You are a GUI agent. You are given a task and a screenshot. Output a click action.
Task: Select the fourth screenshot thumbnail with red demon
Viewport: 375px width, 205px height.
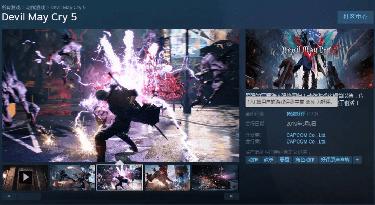[167, 177]
